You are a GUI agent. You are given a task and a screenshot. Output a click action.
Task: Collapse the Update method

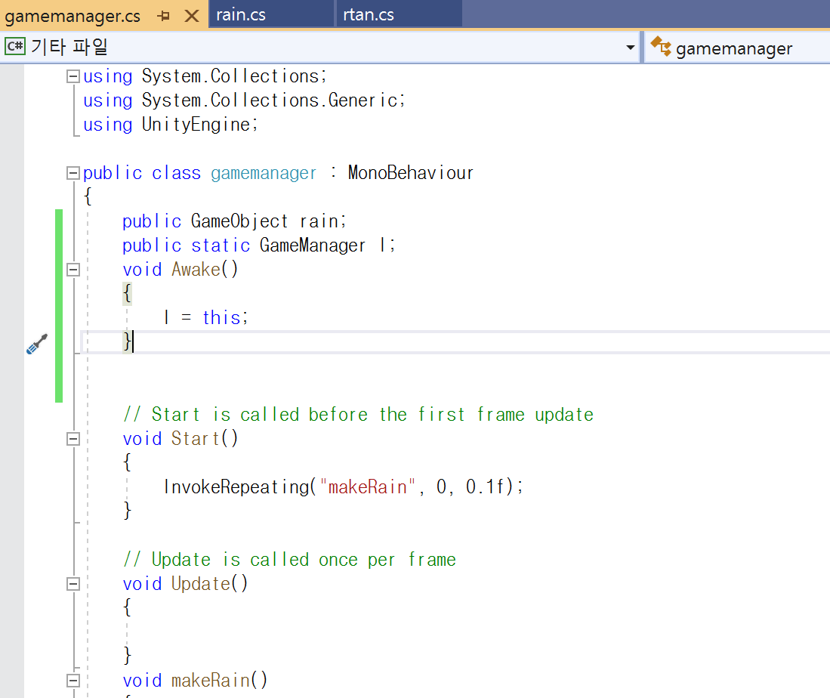point(73,584)
